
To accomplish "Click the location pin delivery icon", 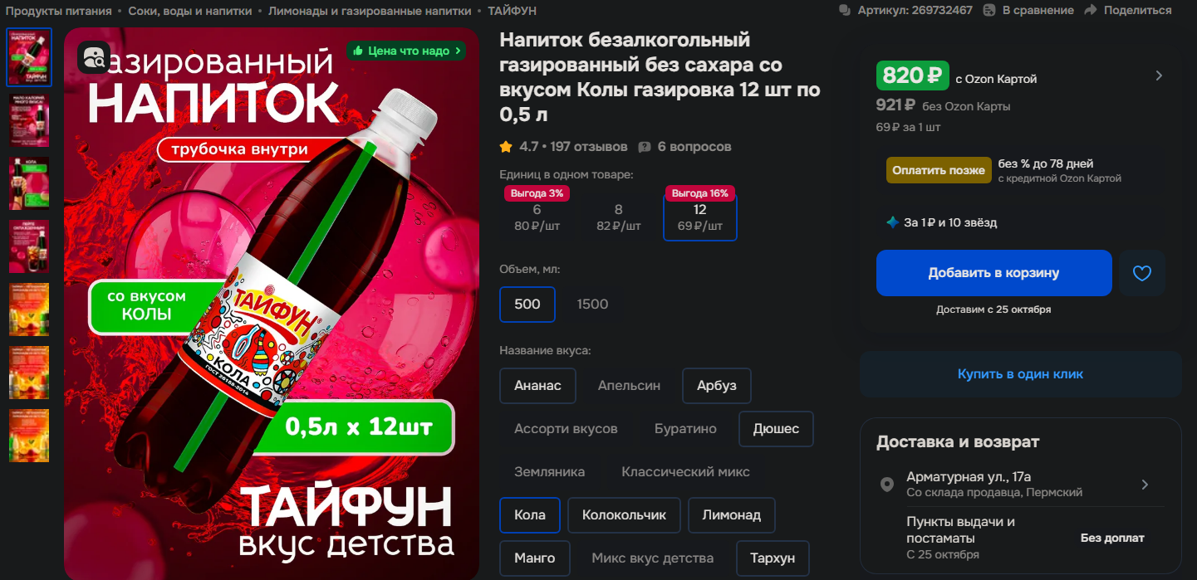I will [x=886, y=485].
